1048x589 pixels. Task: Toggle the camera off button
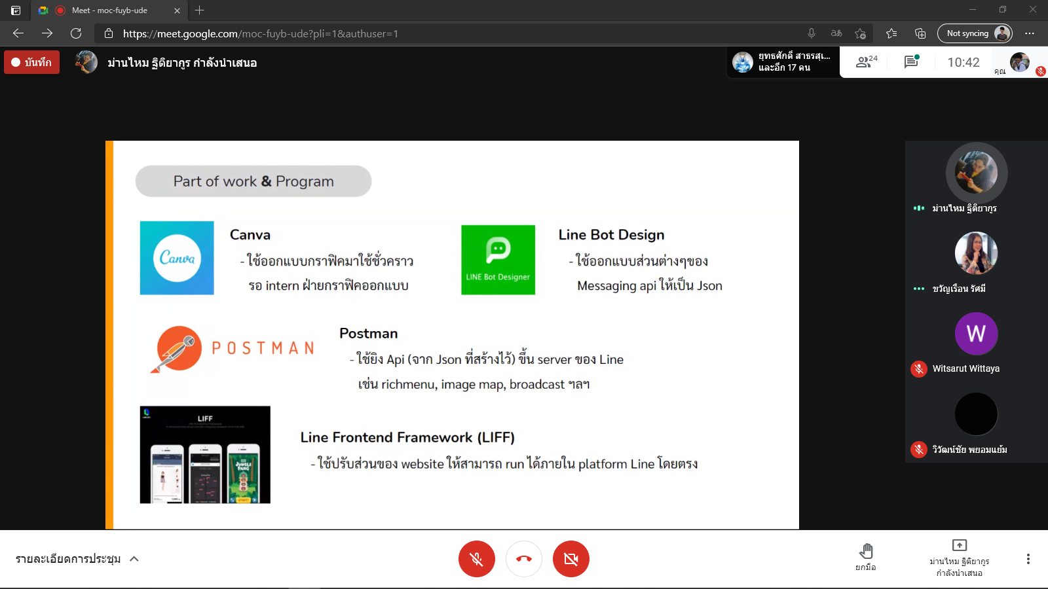[x=571, y=559]
